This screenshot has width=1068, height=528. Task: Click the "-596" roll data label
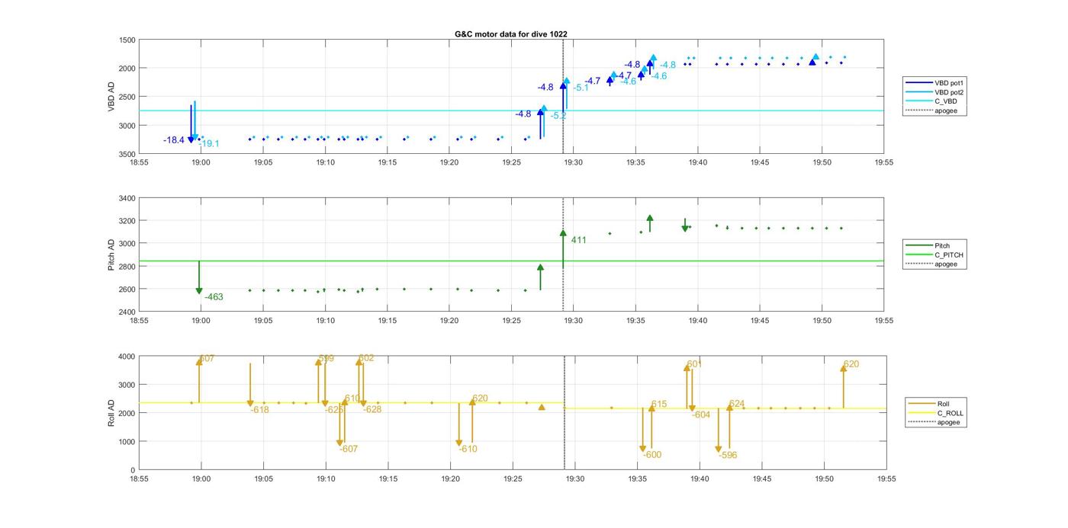click(728, 456)
